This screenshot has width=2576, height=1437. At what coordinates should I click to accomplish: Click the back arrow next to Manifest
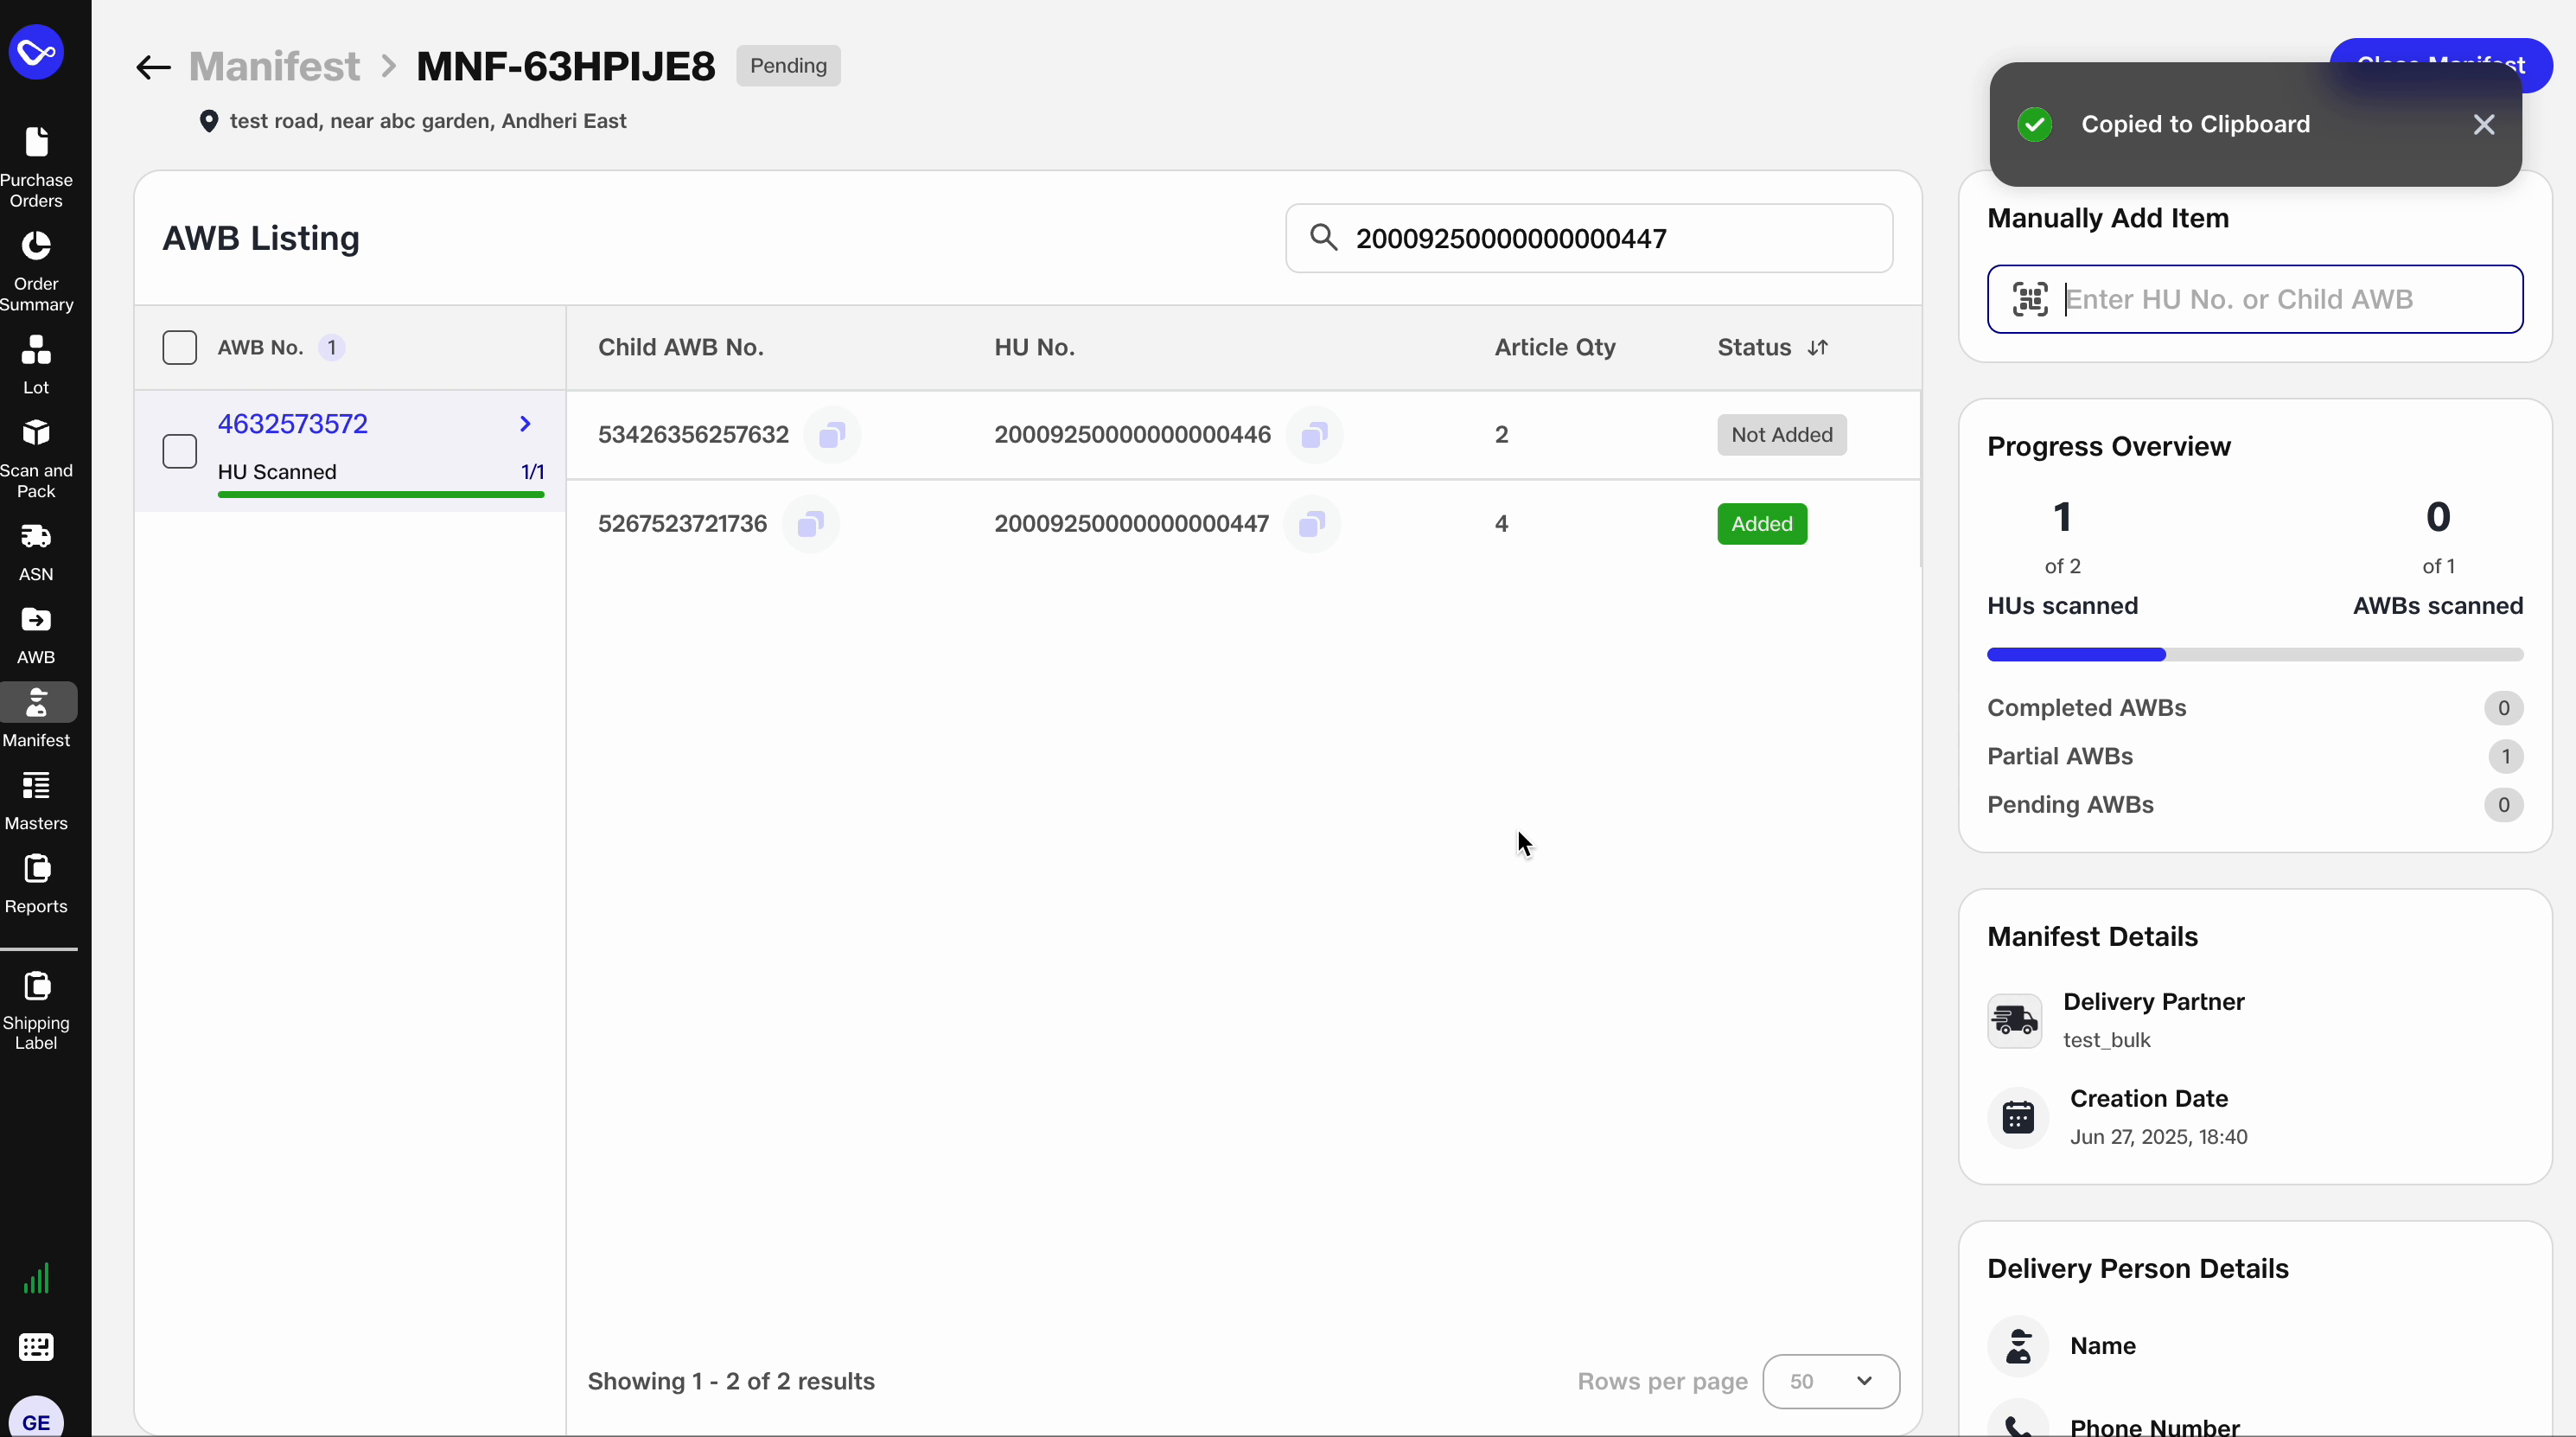pyautogui.click(x=151, y=66)
